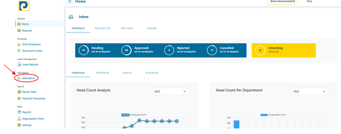Toggle Employee Count legend swatch
The height and width of the screenshot is (134, 341).
pyautogui.click(x=125, y=115)
